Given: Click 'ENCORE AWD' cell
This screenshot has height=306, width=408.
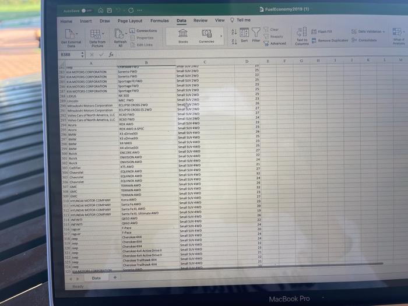Looking at the screenshot, I should point(148,153).
